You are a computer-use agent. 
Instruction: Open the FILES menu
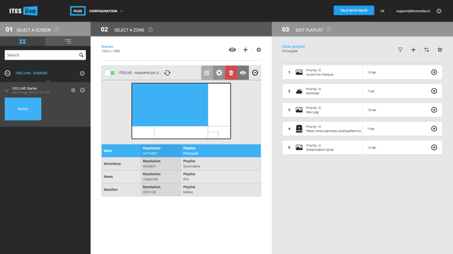[78, 11]
